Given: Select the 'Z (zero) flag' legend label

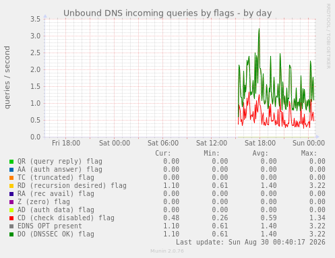Looking at the screenshot, I should coord(44,202).
